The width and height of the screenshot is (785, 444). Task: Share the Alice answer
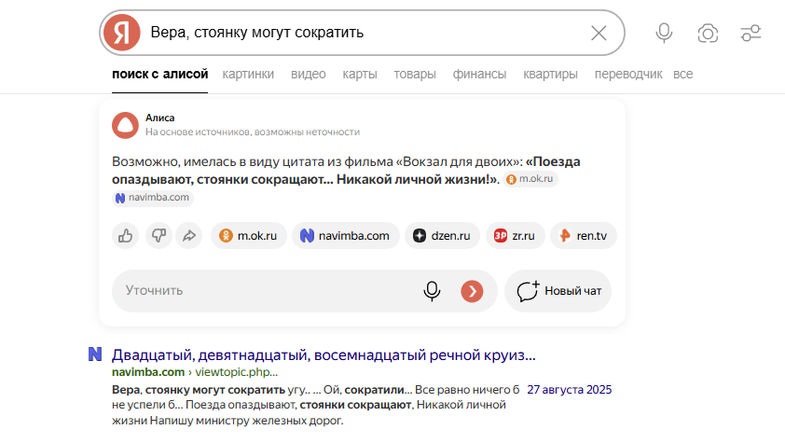coord(189,236)
